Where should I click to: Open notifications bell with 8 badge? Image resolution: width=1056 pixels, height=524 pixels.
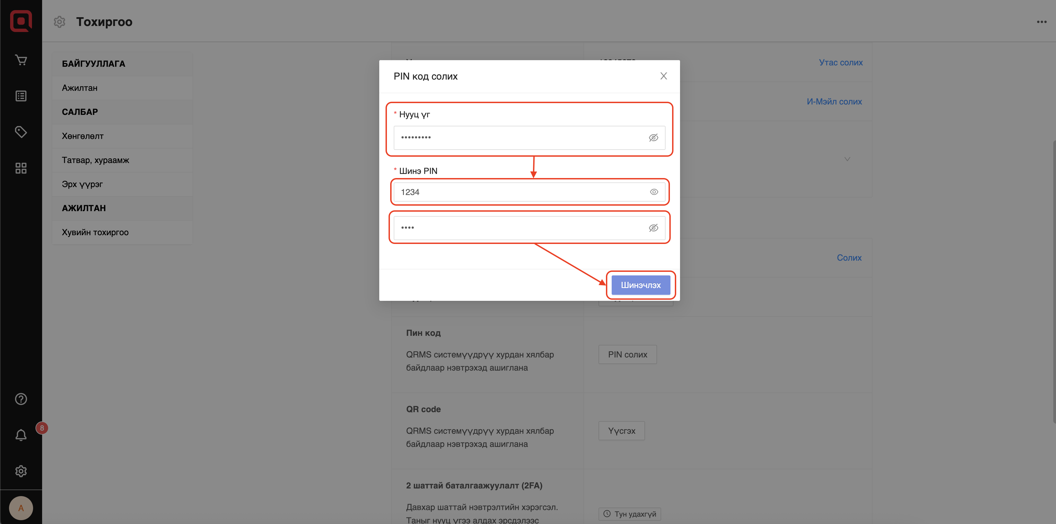[x=21, y=435]
